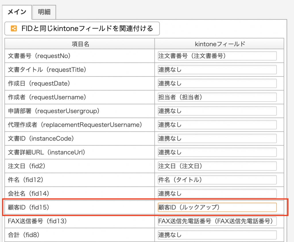Click the 申請部署（requesterUsergroup） item name
The height and width of the screenshot is (242, 294).
[x=54, y=111]
